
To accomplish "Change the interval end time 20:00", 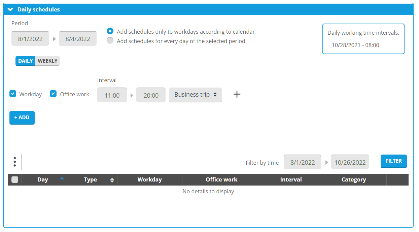I will [151, 95].
